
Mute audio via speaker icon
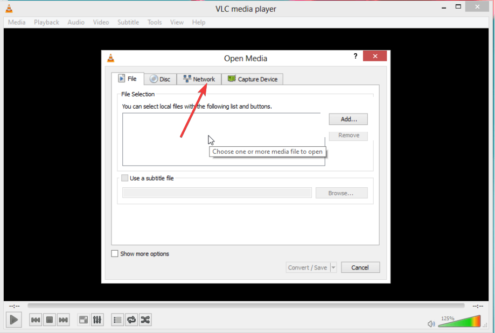tap(431, 324)
